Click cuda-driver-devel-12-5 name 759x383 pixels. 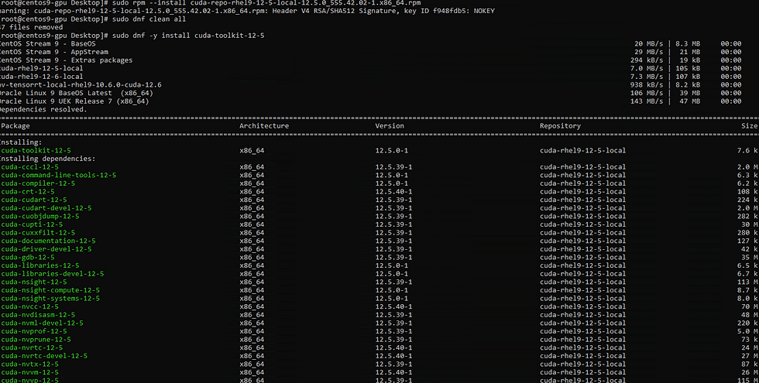click(x=46, y=249)
